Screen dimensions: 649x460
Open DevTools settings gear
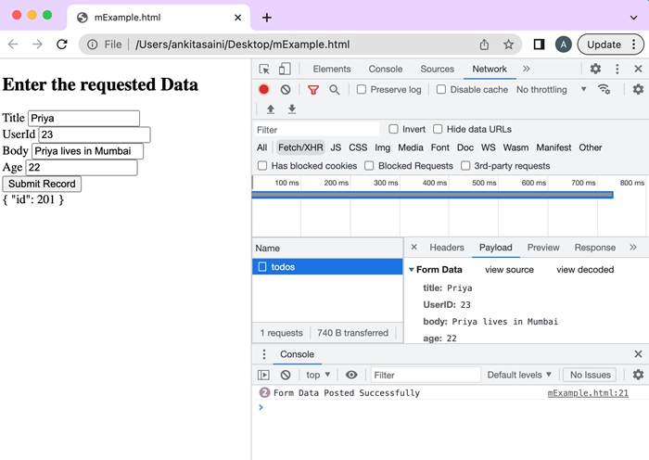point(595,69)
